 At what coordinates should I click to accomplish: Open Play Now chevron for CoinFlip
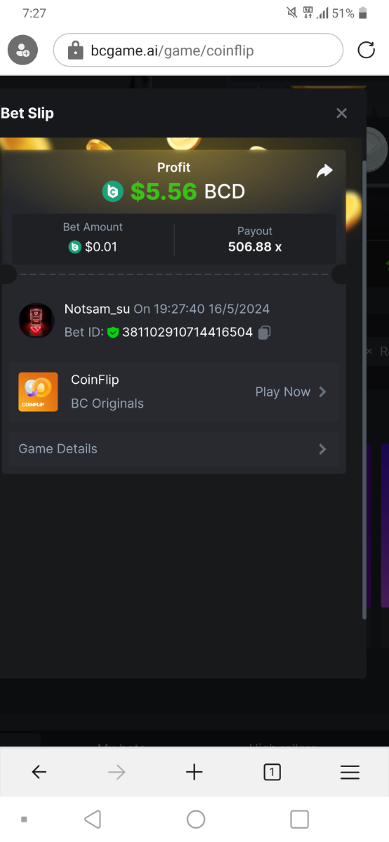[x=322, y=392]
